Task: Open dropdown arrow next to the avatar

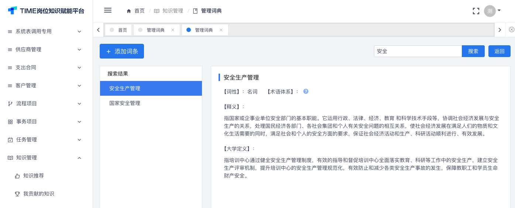Action: coord(499,10)
